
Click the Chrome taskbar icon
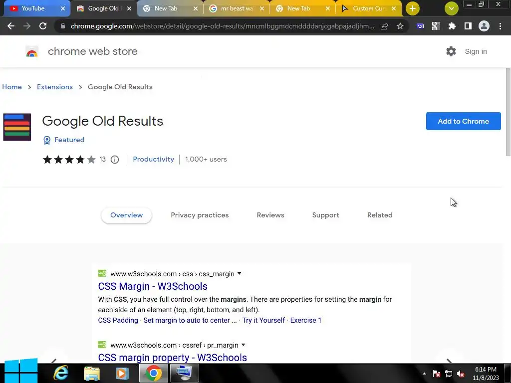(154, 373)
